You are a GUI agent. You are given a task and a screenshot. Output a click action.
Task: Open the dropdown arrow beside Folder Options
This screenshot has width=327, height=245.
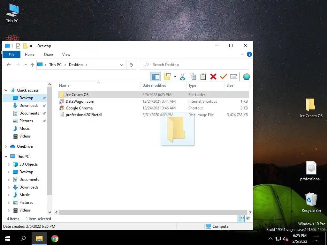click(175, 77)
